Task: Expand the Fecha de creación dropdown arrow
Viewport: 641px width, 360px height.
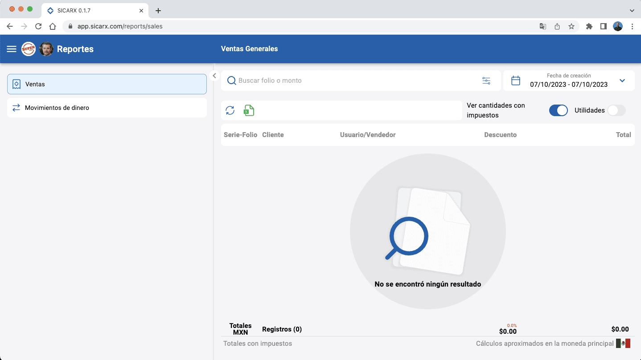Action: pos(622,81)
